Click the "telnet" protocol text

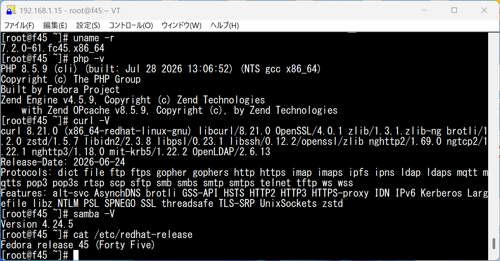tap(275, 183)
